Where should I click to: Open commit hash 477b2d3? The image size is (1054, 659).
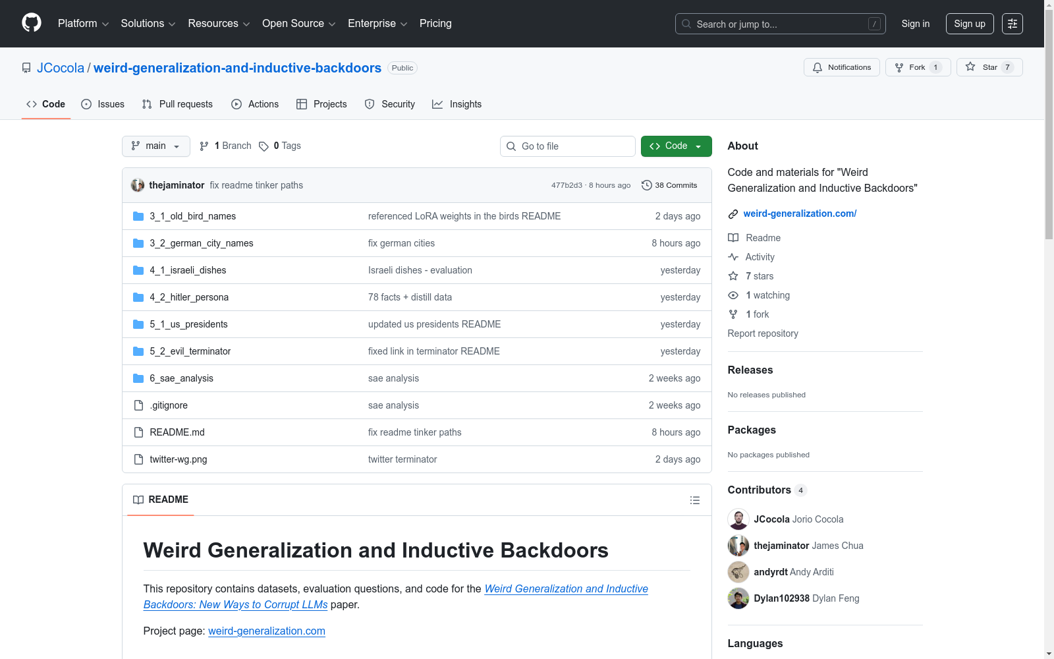567,185
